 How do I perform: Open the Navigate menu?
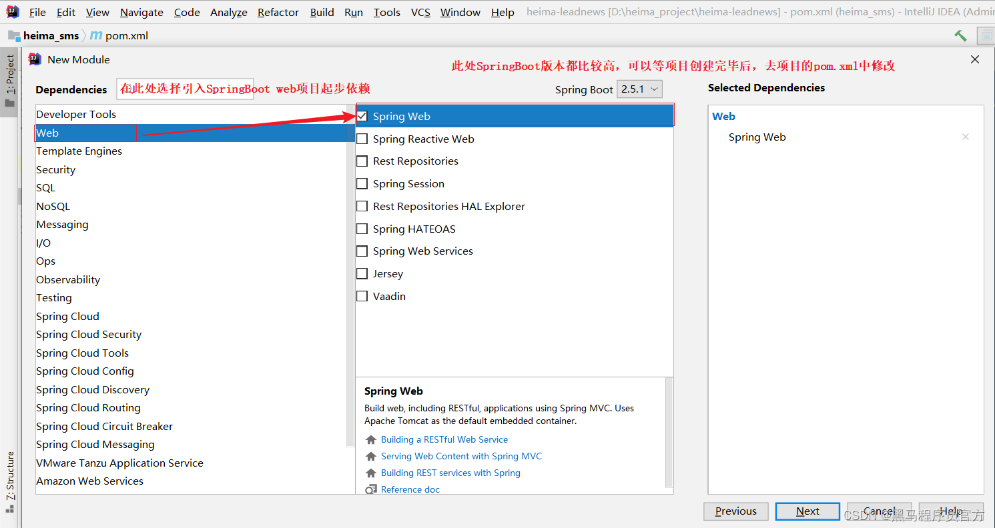(141, 12)
